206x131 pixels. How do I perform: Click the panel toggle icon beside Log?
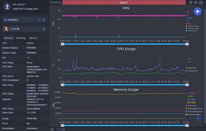tap(52, 129)
